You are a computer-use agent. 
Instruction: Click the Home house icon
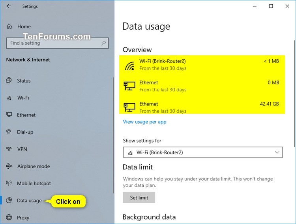point(9,26)
